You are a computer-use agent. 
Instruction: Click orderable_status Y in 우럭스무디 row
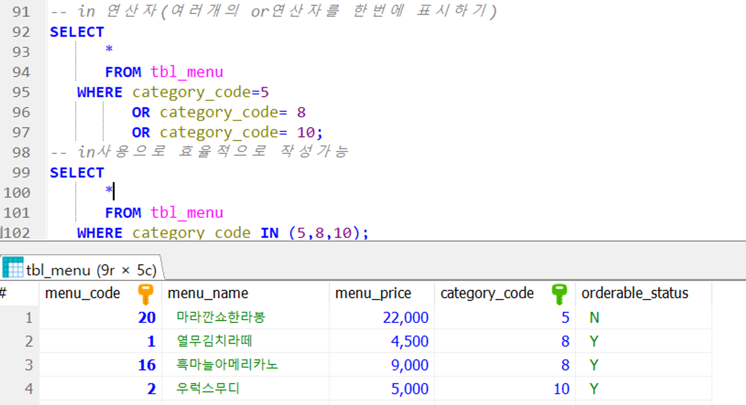click(594, 389)
